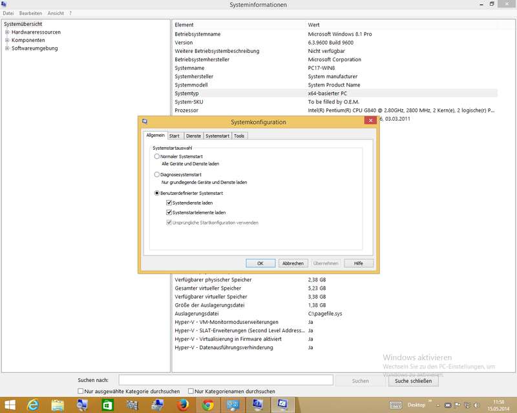Uncheck Systemdienste laden checkbox
The height and width of the screenshot is (413, 517).
(169, 203)
